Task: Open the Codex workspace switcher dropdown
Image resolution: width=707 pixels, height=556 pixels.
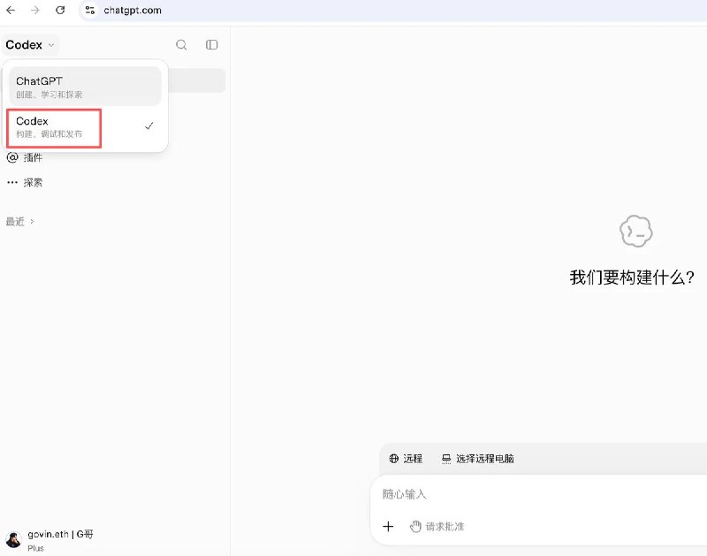Action: click(30, 45)
